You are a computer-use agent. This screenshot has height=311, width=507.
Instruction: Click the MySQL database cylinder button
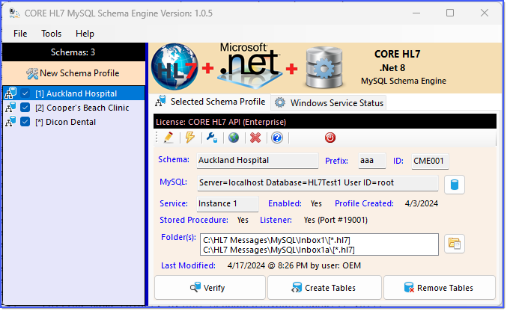tap(455, 185)
